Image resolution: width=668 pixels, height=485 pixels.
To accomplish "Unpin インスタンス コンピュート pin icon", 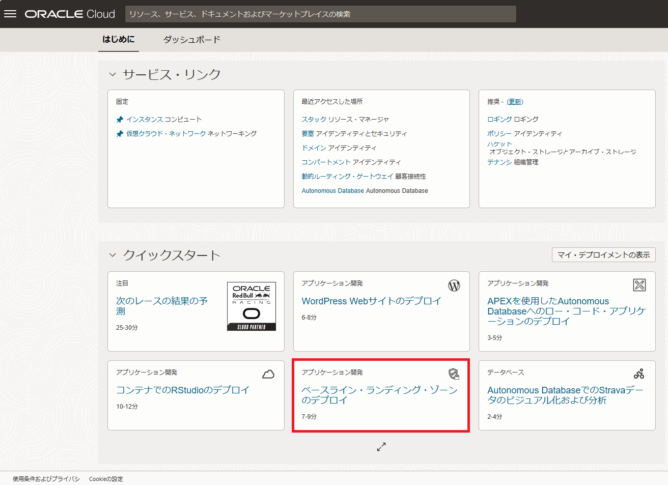I will 120,120.
